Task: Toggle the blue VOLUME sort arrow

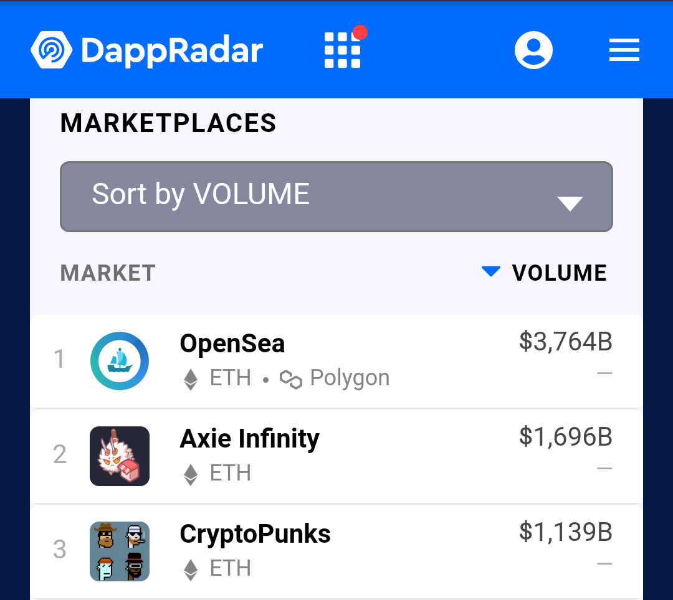Action: point(490,271)
